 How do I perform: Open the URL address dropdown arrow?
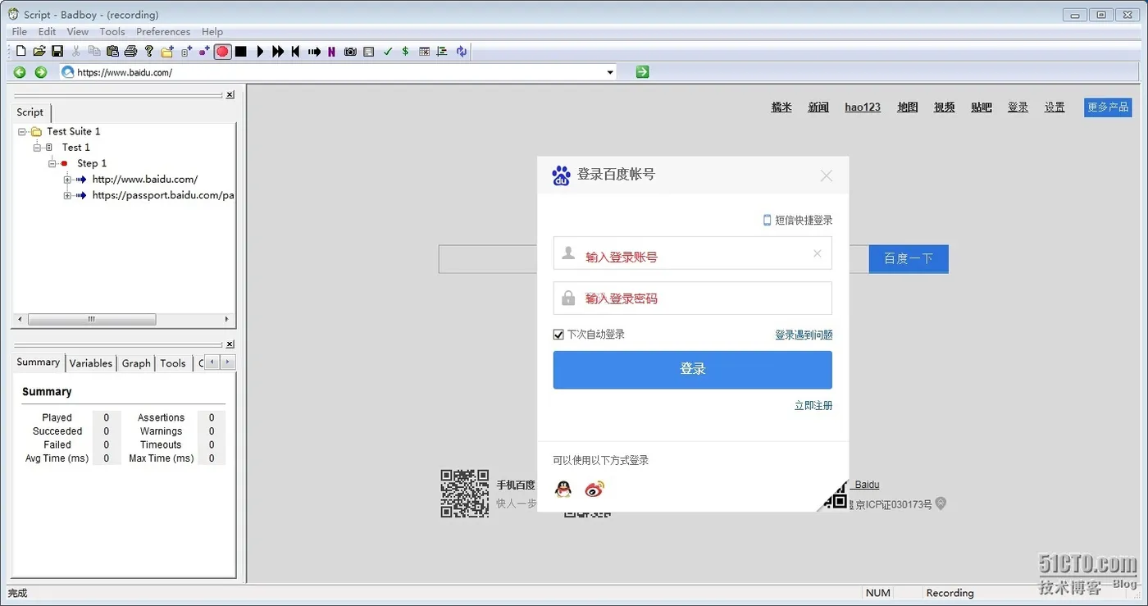pos(610,72)
